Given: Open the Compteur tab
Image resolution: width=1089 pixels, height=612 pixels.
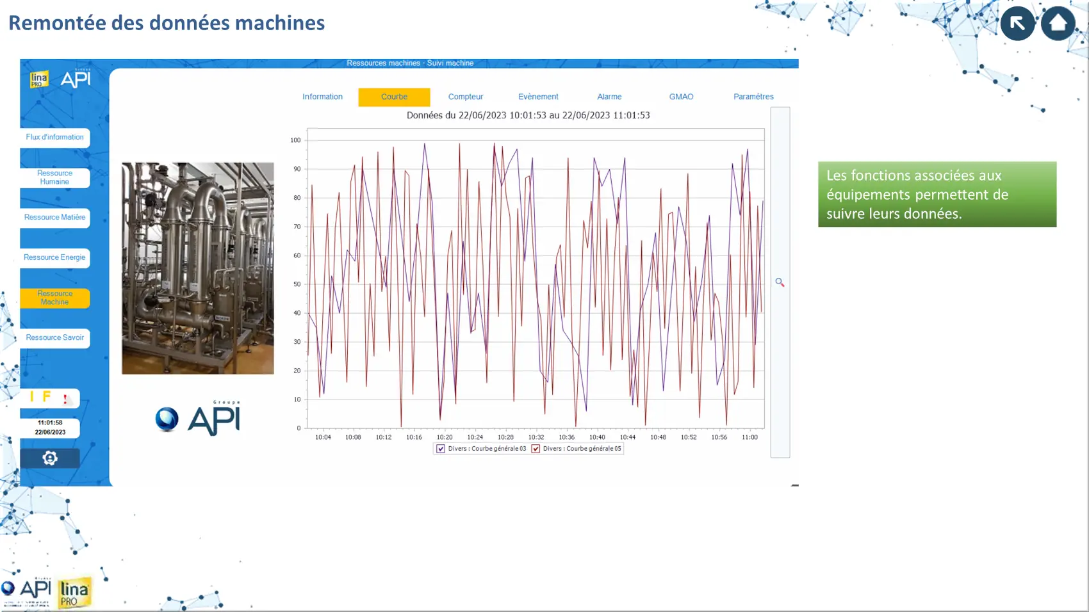Looking at the screenshot, I should 466,97.
